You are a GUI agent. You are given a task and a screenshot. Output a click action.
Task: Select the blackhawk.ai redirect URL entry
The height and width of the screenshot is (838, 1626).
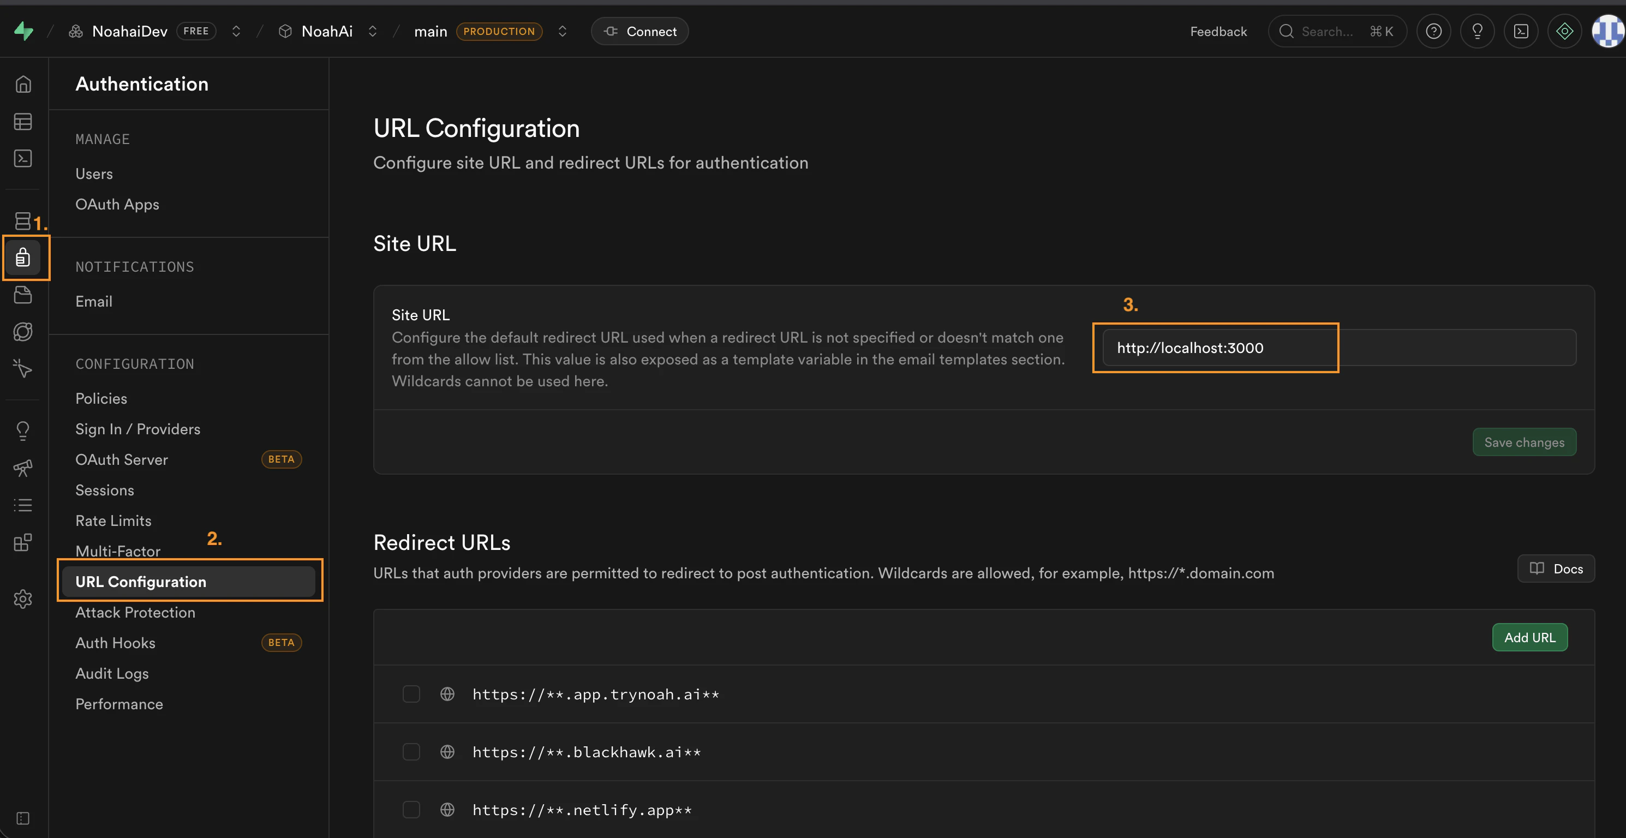coord(411,752)
